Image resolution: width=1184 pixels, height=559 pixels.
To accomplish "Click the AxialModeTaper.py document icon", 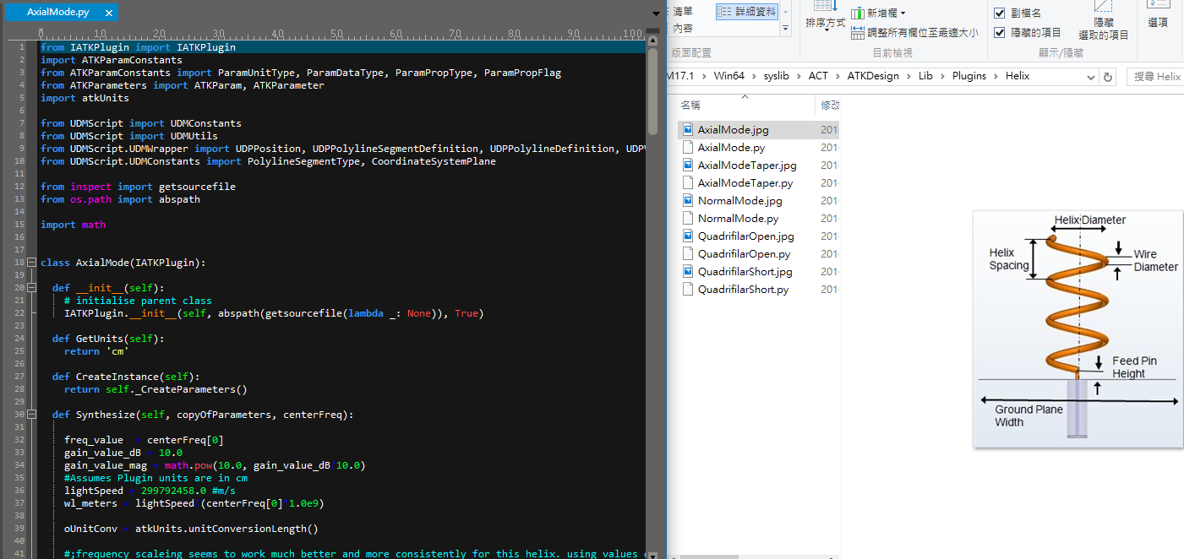I will (687, 183).
